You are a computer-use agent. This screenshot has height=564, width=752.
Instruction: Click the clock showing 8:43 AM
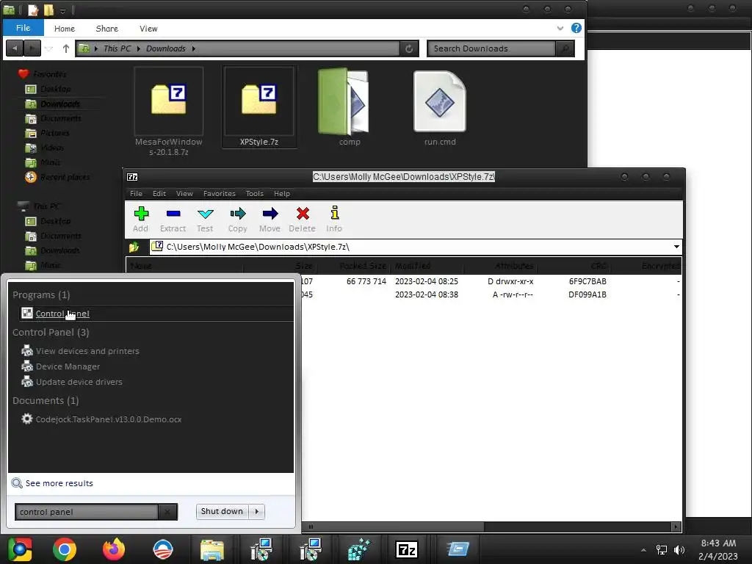(718, 543)
